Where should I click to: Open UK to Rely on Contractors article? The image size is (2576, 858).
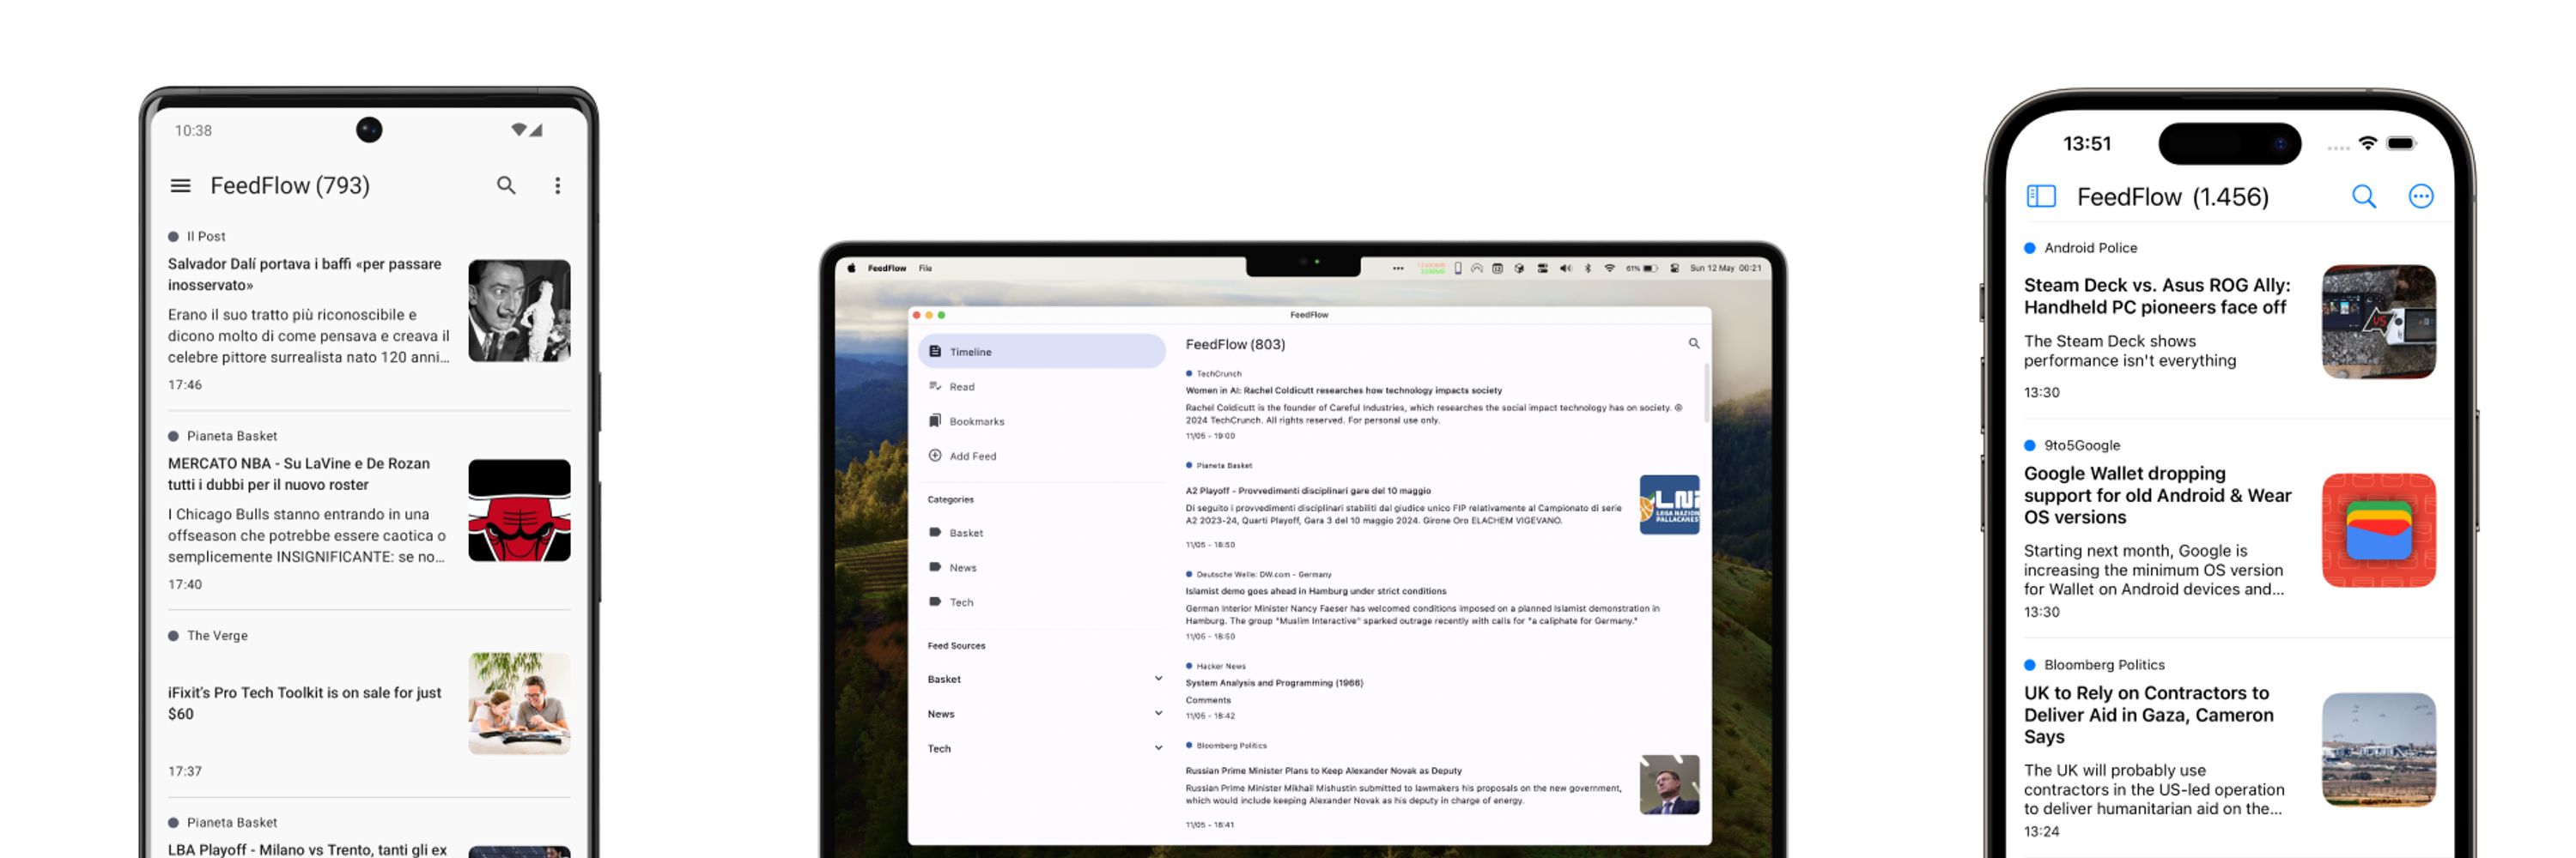pos(2230,749)
